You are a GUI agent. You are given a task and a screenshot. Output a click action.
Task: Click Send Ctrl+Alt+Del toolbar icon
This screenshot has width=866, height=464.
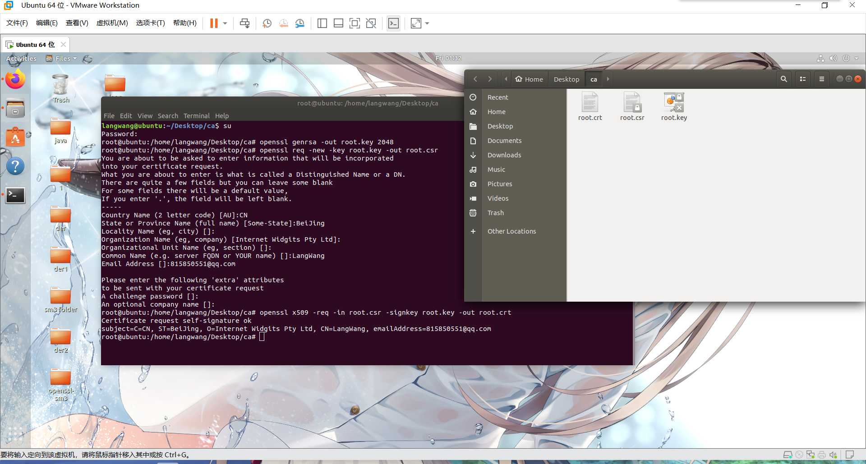click(x=244, y=23)
